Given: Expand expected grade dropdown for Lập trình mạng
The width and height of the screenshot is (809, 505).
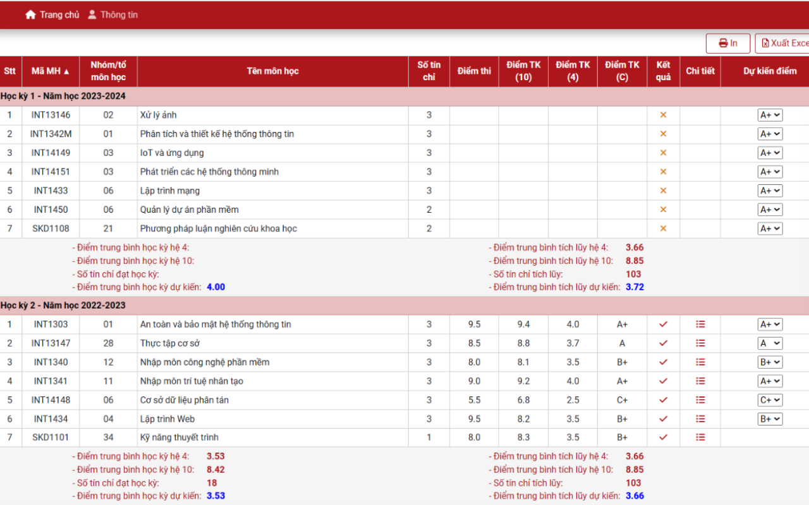Looking at the screenshot, I should pos(770,191).
